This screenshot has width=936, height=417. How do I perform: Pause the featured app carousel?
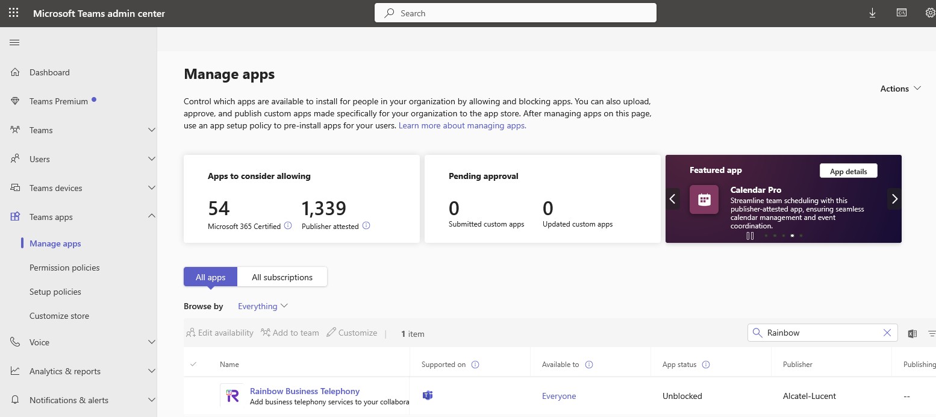pos(749,236)
